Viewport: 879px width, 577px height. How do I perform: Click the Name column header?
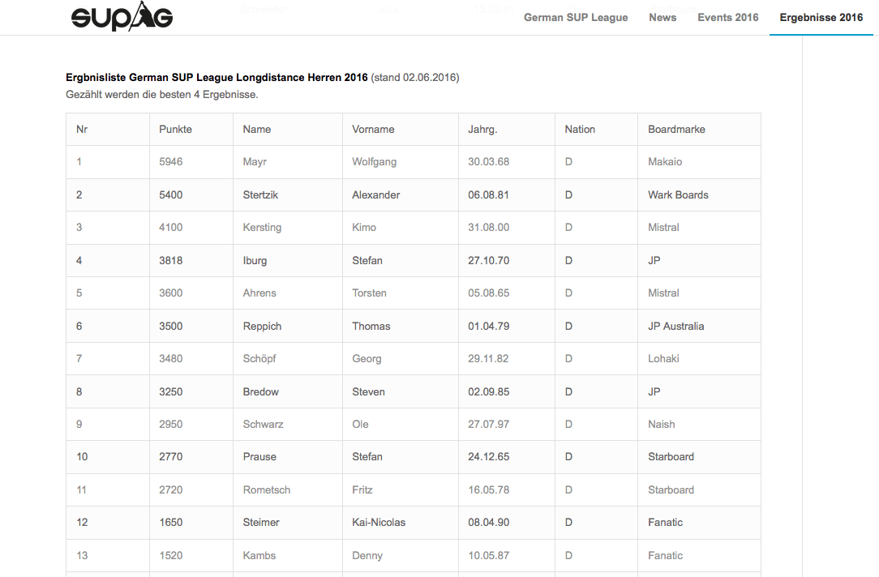pyautogui.click(x=257, y=129)
